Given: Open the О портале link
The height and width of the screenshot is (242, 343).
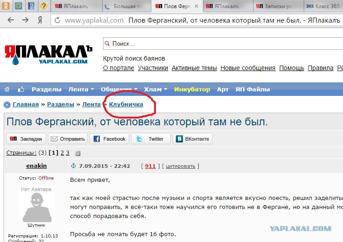Looking at the screenshot, I should 118,68.
